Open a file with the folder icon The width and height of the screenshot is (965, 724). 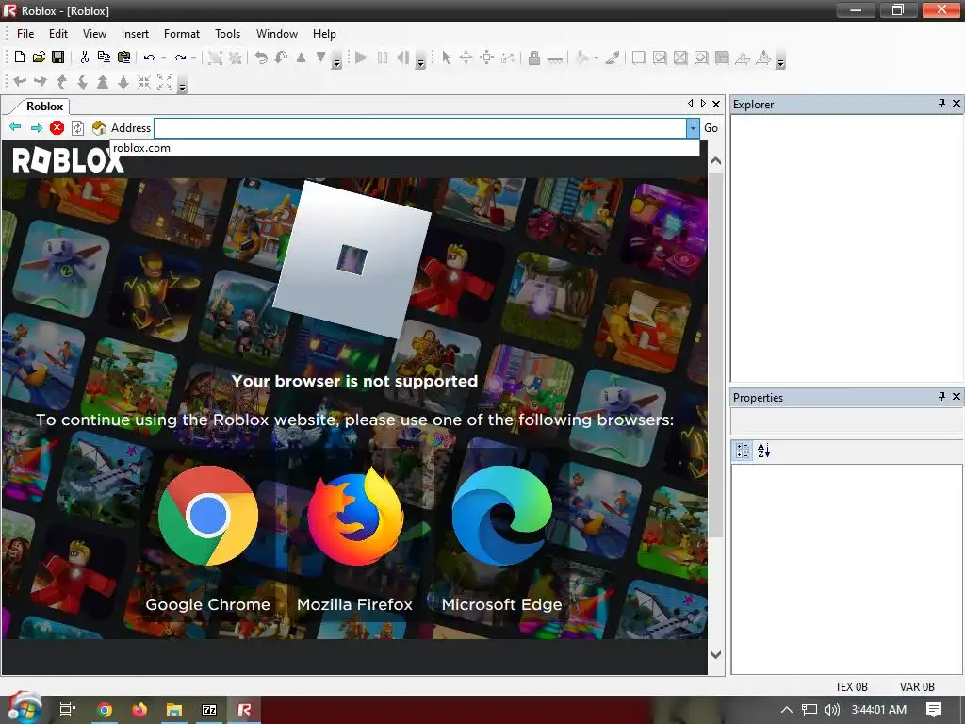coord(39,58)
